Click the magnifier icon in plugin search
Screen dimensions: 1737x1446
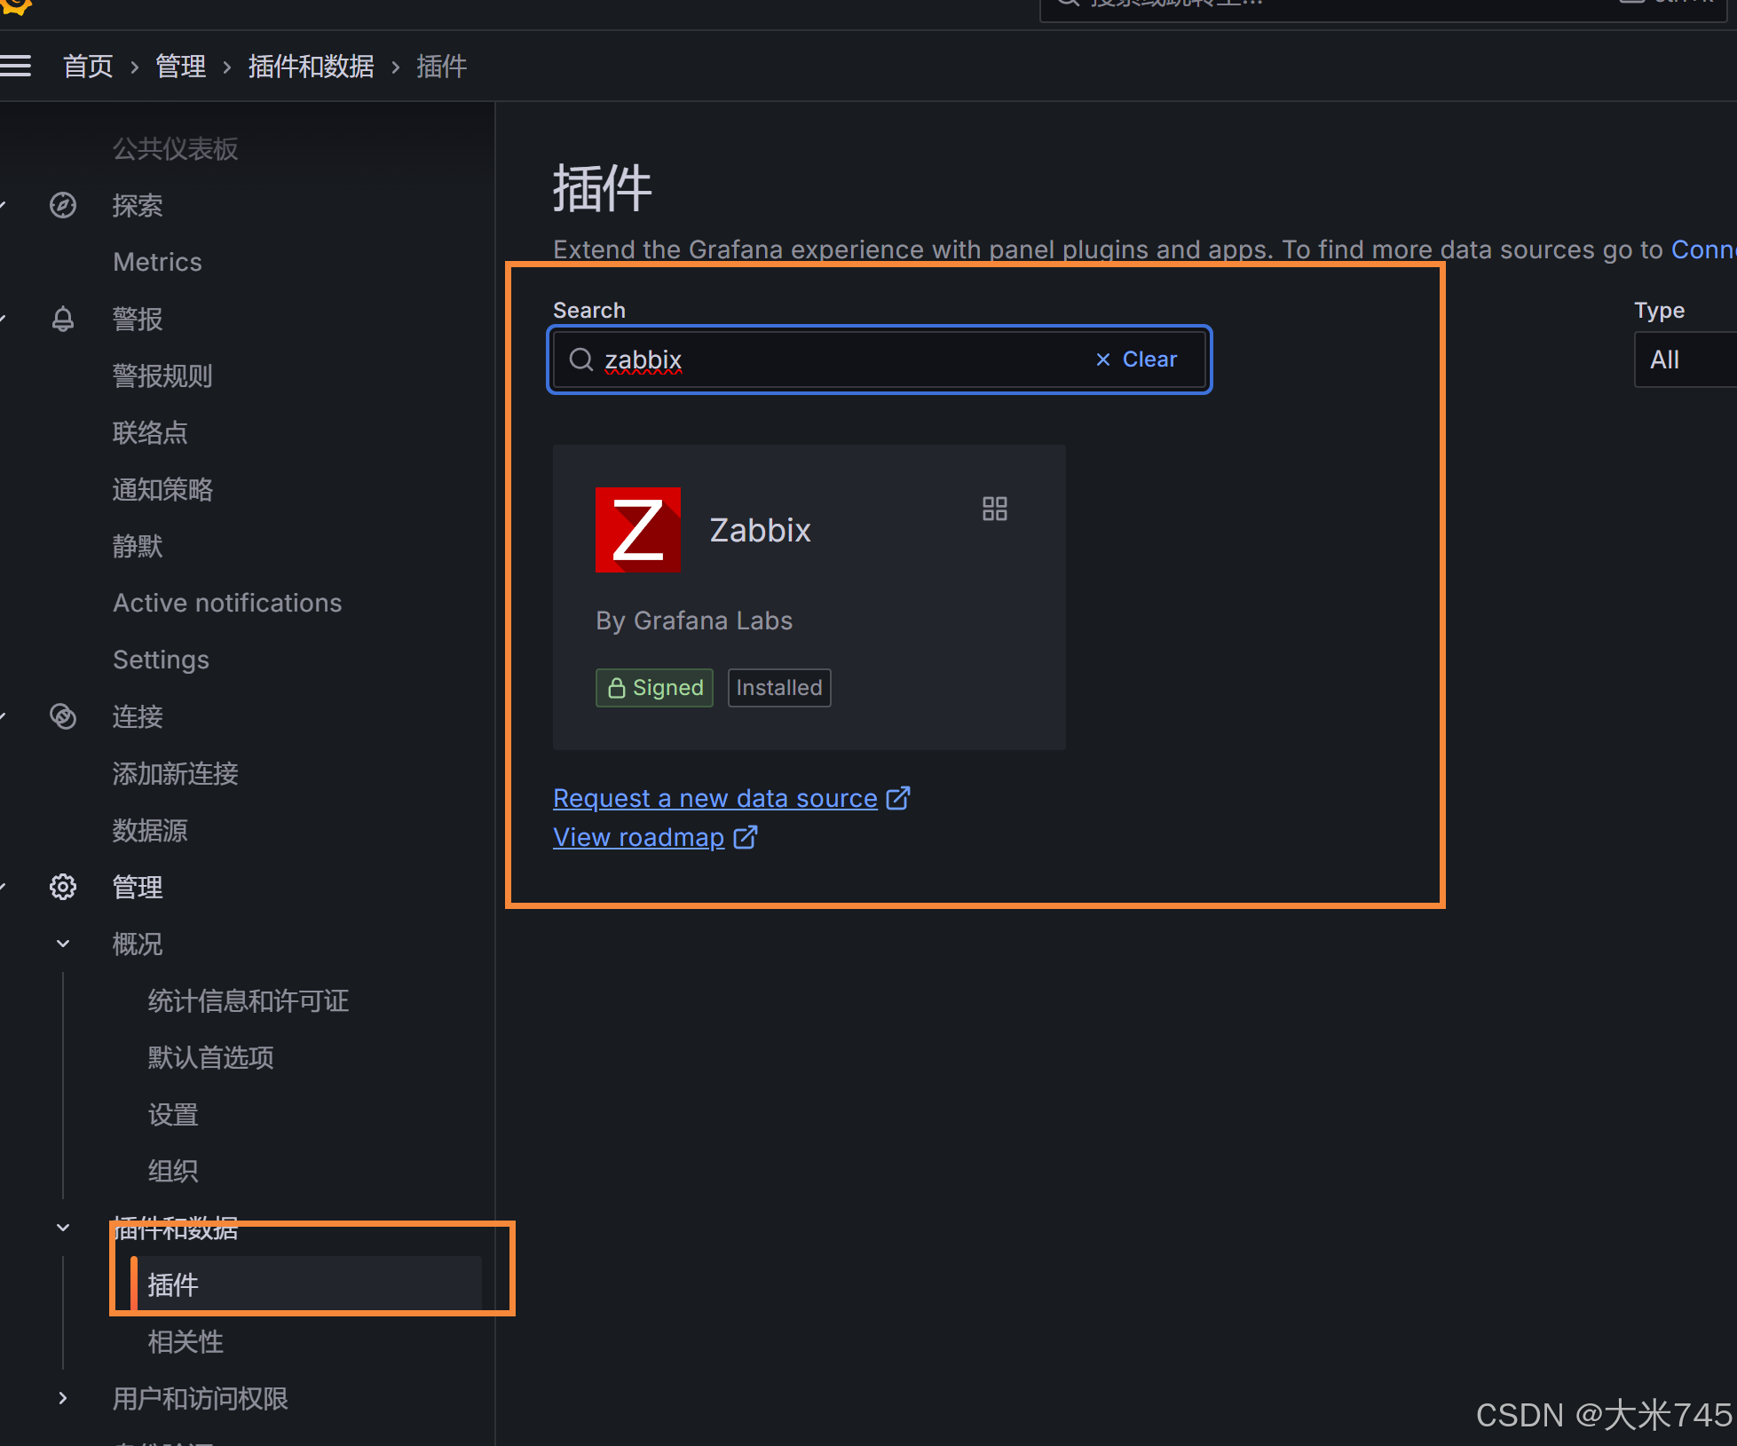(581, 360)
